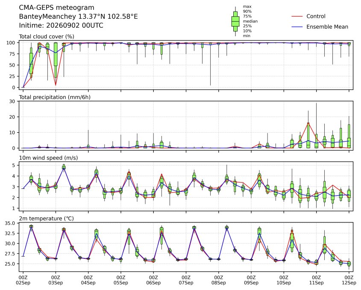Click the blue Ensemble Mean legend line

pos(297,27)
